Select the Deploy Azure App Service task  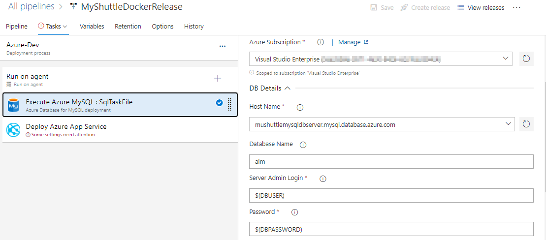point(120,130)
